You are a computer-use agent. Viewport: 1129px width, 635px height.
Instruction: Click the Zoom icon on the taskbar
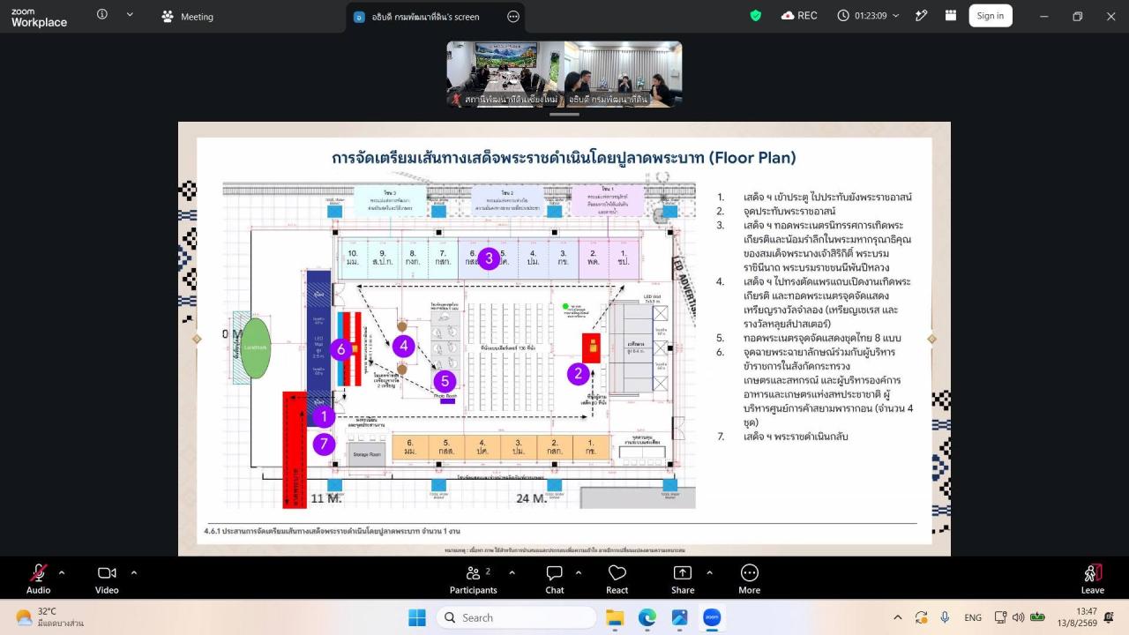click(712, 617)
